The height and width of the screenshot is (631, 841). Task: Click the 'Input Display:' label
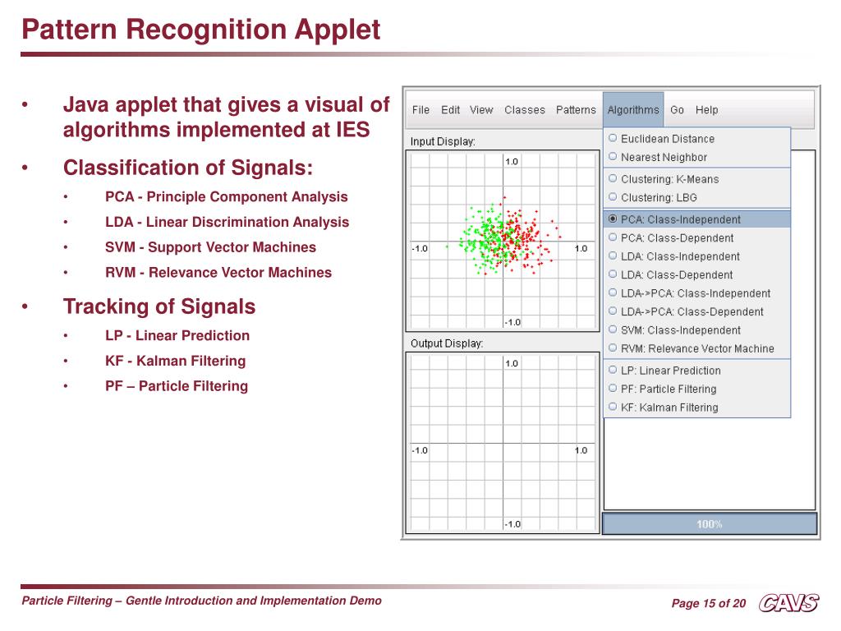coord(443,141)
